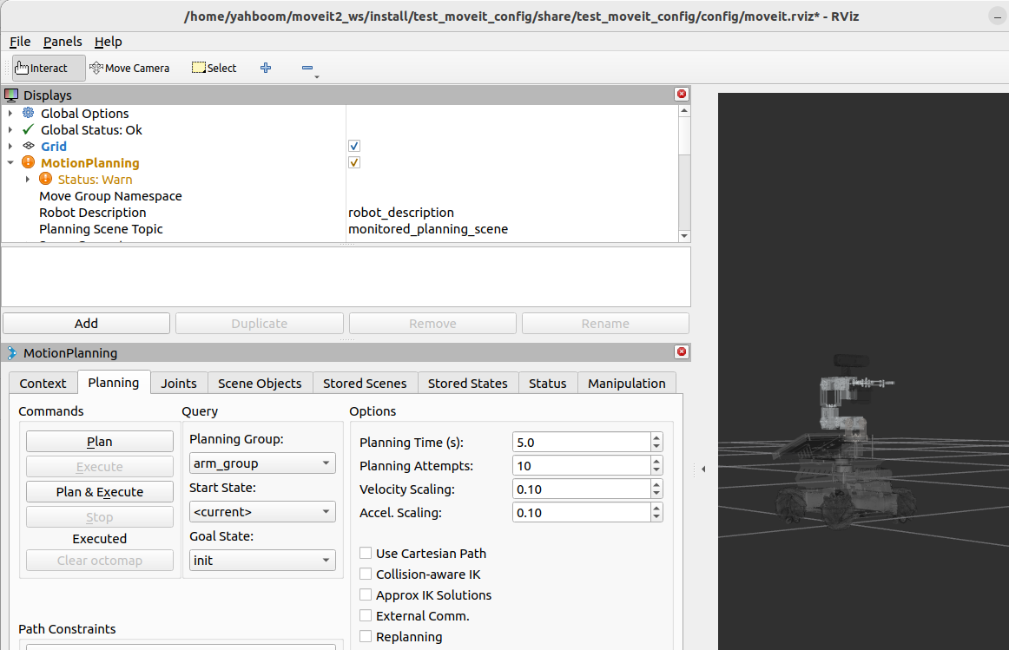Collapse the MotionPlanning display item
Screen dimensions: 1009x650
coord(10,162)
